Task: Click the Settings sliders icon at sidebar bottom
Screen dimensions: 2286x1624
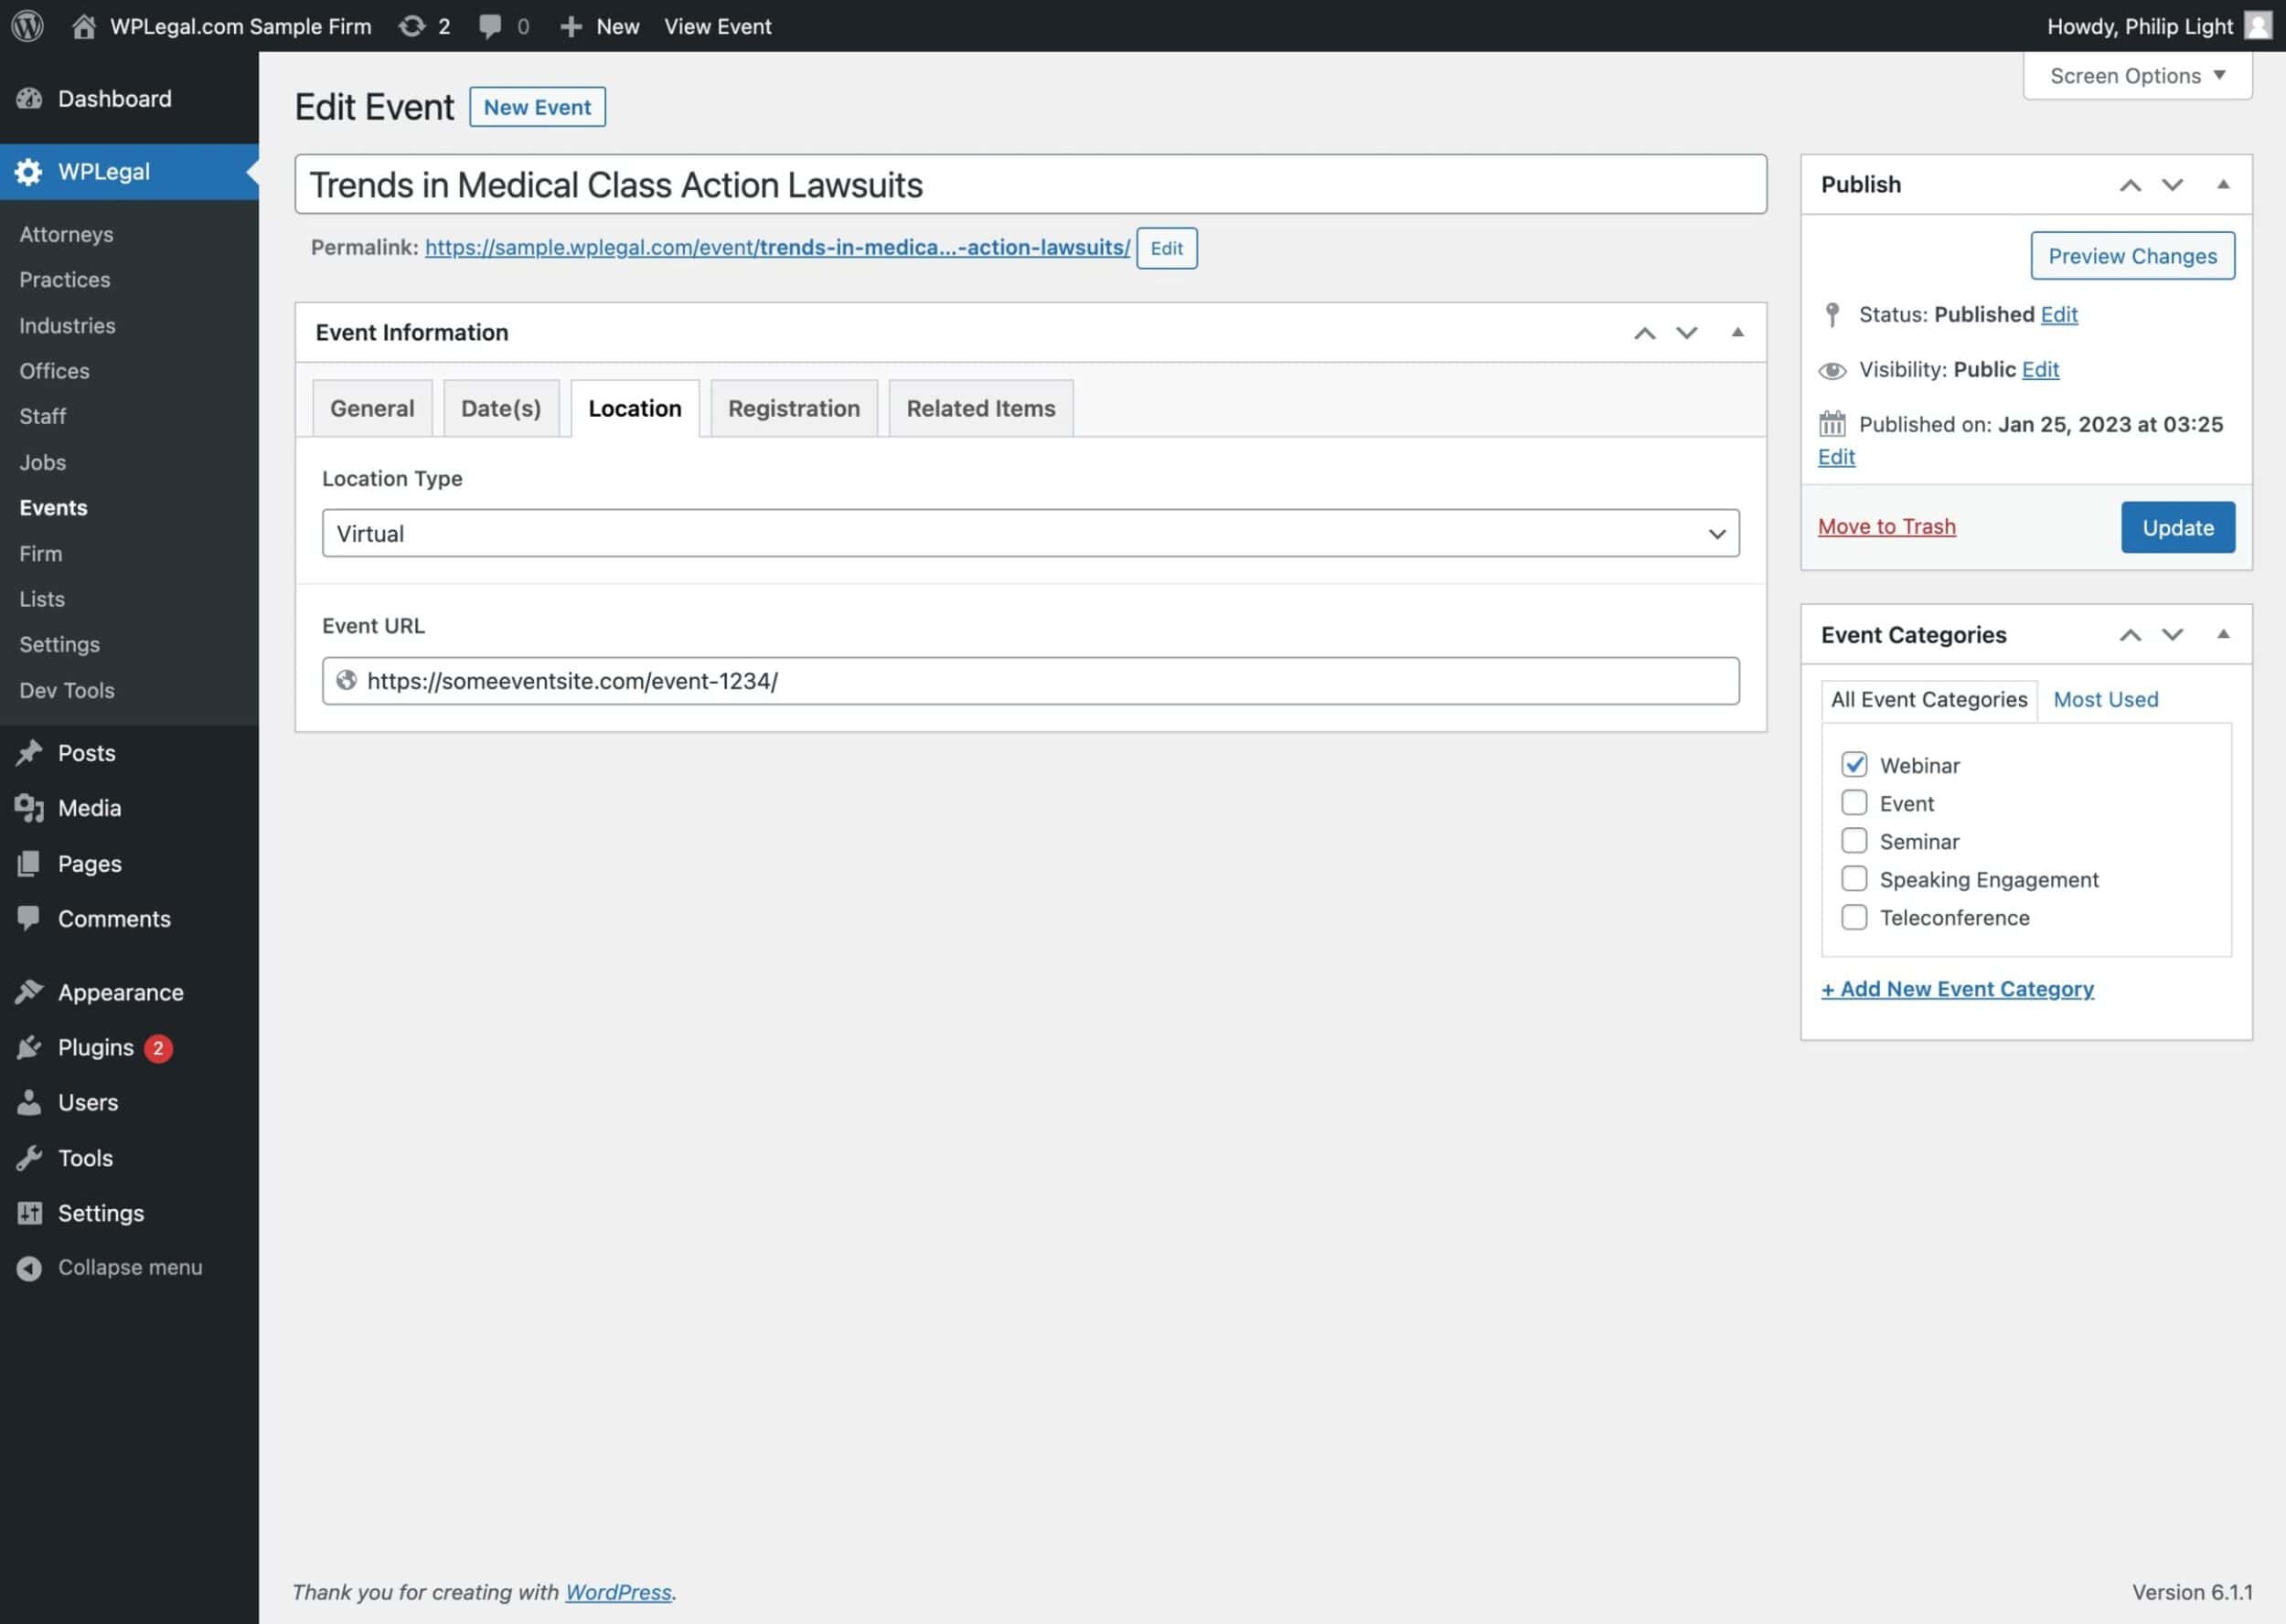Action: pyautogui.click(x=29, y=1212)
